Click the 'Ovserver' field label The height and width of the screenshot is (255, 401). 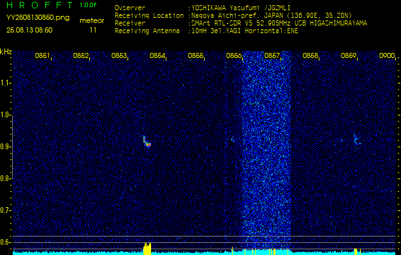tap(130, 8)
